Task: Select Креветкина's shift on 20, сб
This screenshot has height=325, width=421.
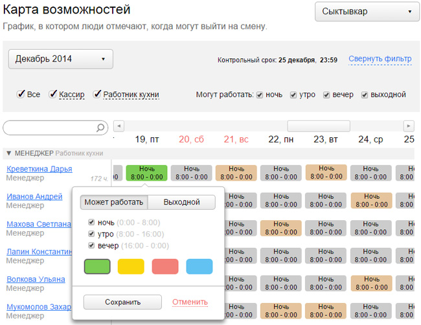Action: [x=192, y=173]
